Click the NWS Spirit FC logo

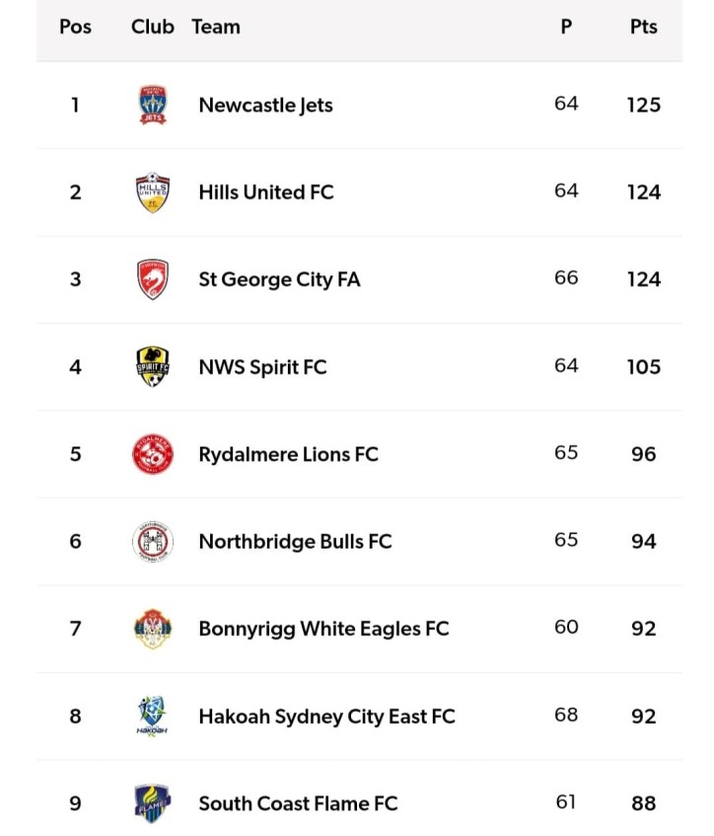(x=153, y=367)
